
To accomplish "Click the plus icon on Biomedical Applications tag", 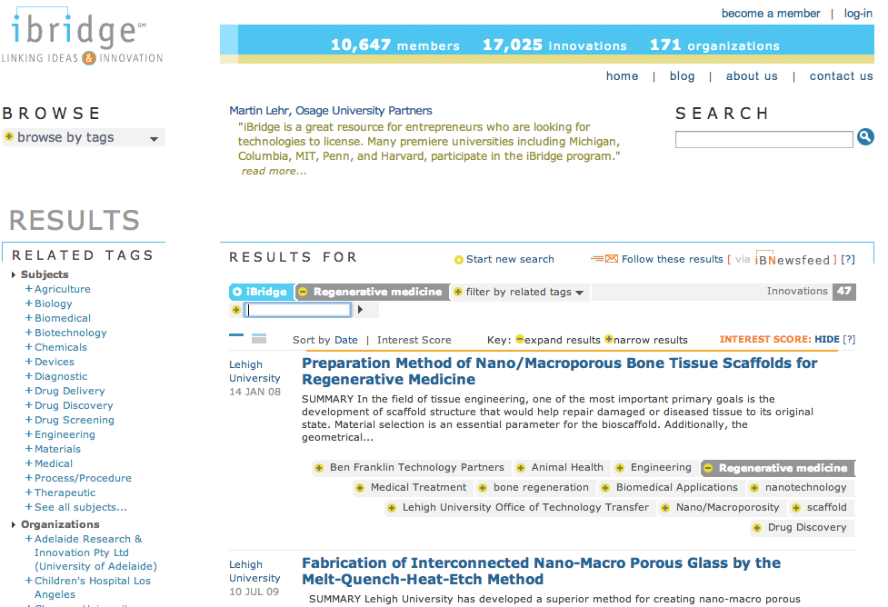I will coord(605,488).
